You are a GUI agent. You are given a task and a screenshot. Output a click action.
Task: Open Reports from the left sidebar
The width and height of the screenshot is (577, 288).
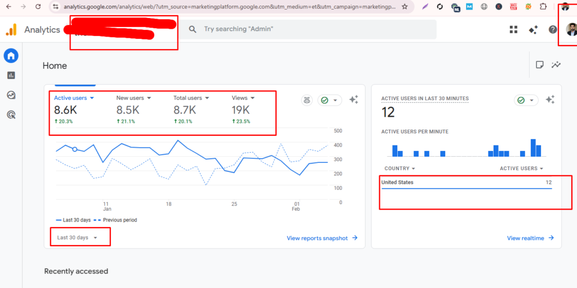pyautogui.click(x=11, y=75)
